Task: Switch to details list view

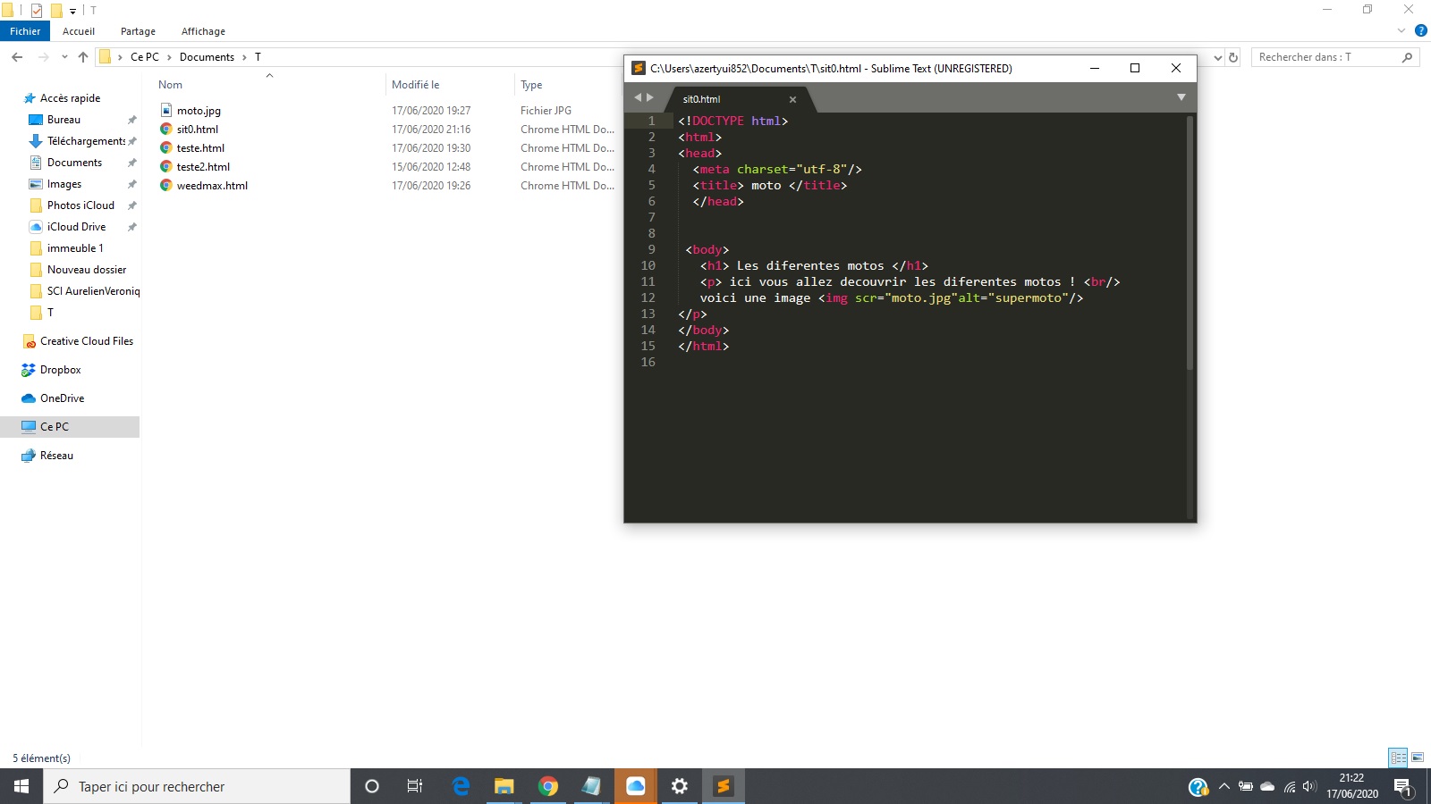Action: tap(1398, 758)
